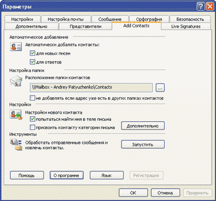This screenshot has height=201, width=216.
Task: Switch to the Настройка почты tab
Action: tap(66, 19)
